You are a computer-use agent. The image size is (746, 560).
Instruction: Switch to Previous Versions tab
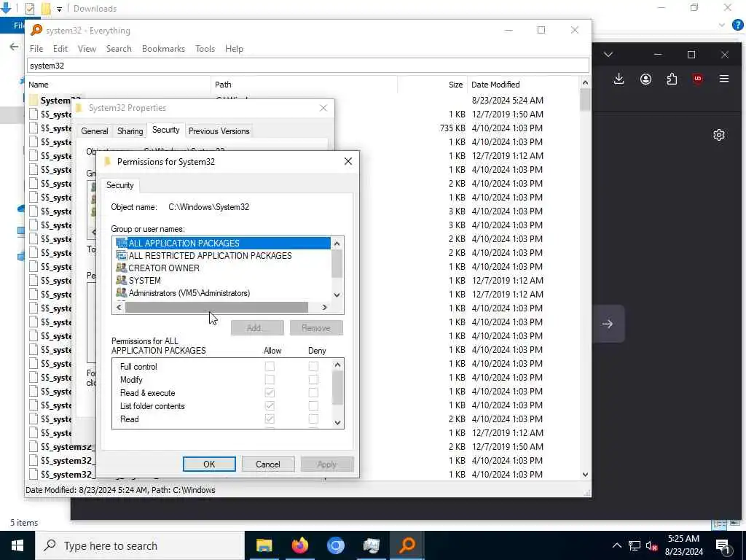click(219, 131)
